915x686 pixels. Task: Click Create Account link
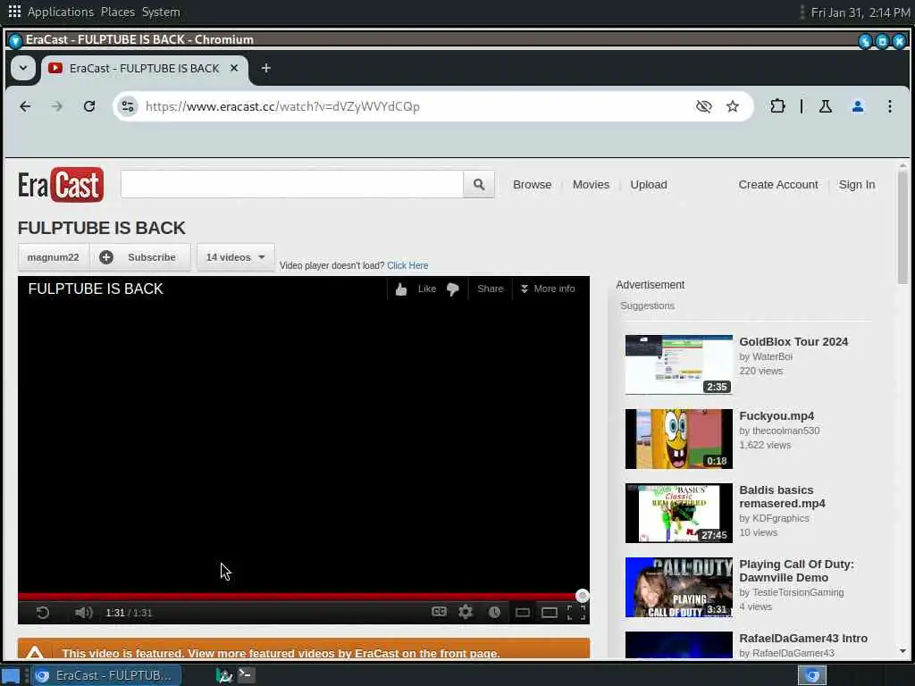coord(778,184)
